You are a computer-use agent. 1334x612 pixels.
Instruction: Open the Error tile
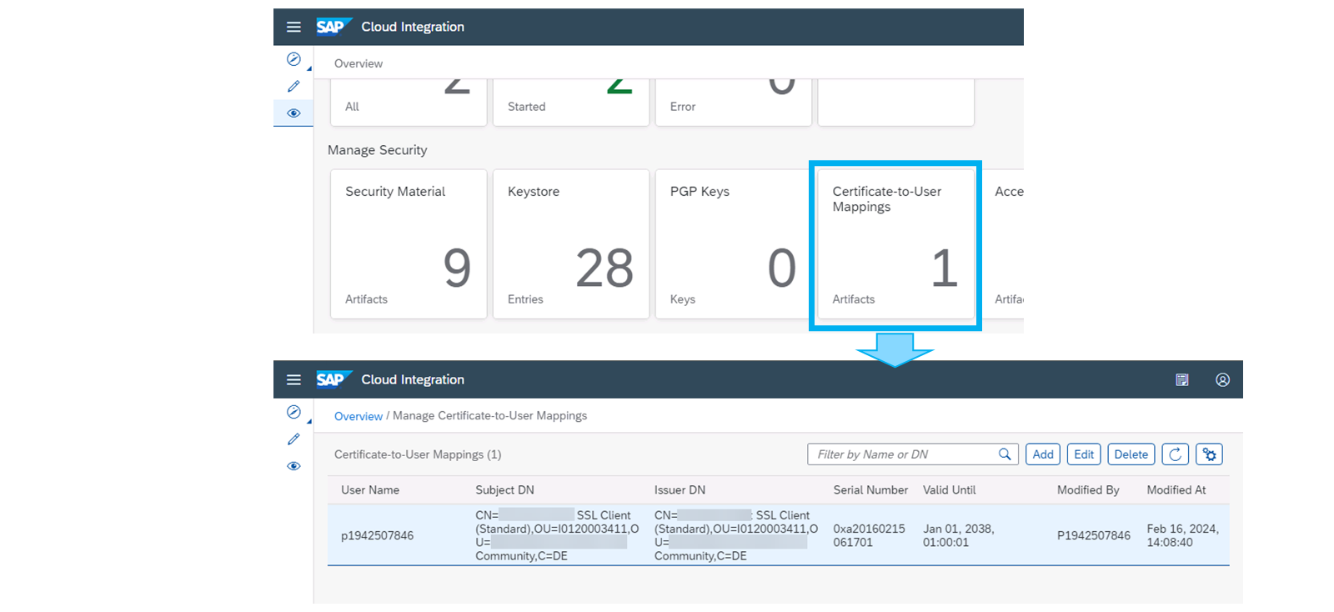pos(734,103)
